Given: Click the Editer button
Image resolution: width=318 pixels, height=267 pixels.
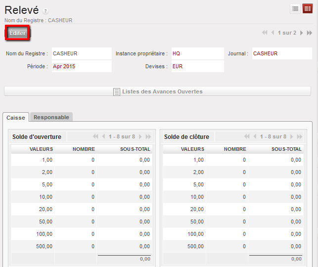Looking at the screenshot, I should pos(18,33).
